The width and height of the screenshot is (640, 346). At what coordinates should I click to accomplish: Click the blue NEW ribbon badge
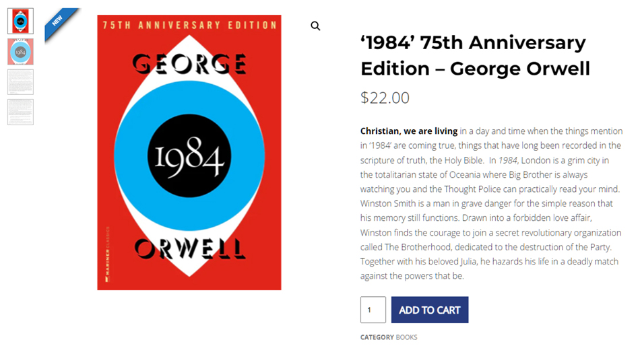[x=59, y=23]
